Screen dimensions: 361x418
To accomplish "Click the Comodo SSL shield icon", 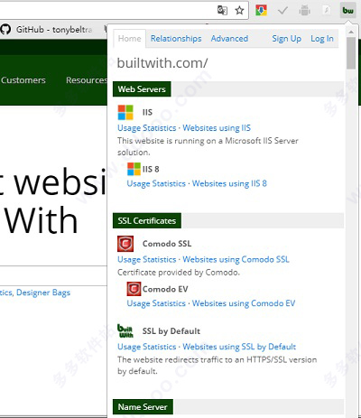I will (125, 244).
